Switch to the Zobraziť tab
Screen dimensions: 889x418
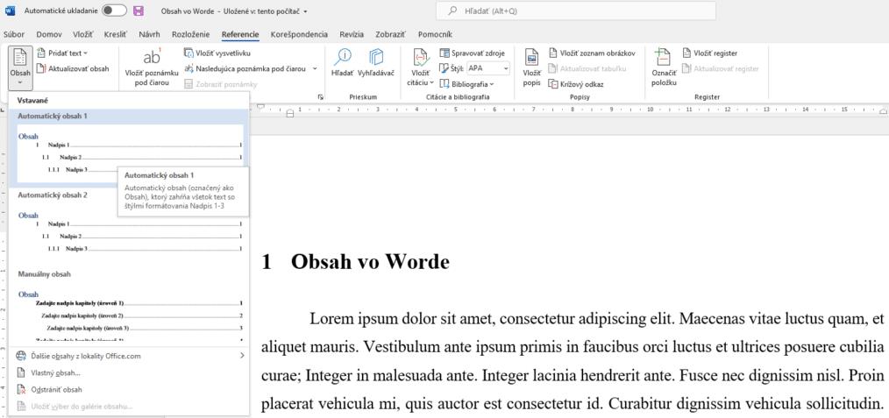click(390, 34)
